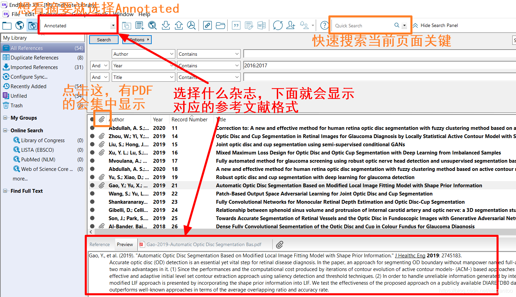Image resolution: width=516 pixels, height=297 pixels.
Task: Toggle read status dot for Abdullah 2020 record 11
Action: click(92, 128)
